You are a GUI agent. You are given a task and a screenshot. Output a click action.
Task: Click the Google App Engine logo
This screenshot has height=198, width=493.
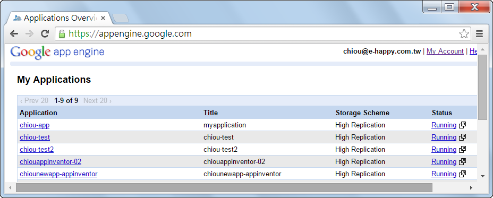pyautogui.click(x=57, y=52)
